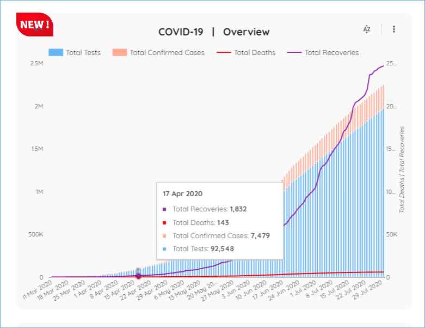Click the rotated Total Deaths | Total Recoveries axis title
Viewport: 425px width, 328px height.
[402, 169]
